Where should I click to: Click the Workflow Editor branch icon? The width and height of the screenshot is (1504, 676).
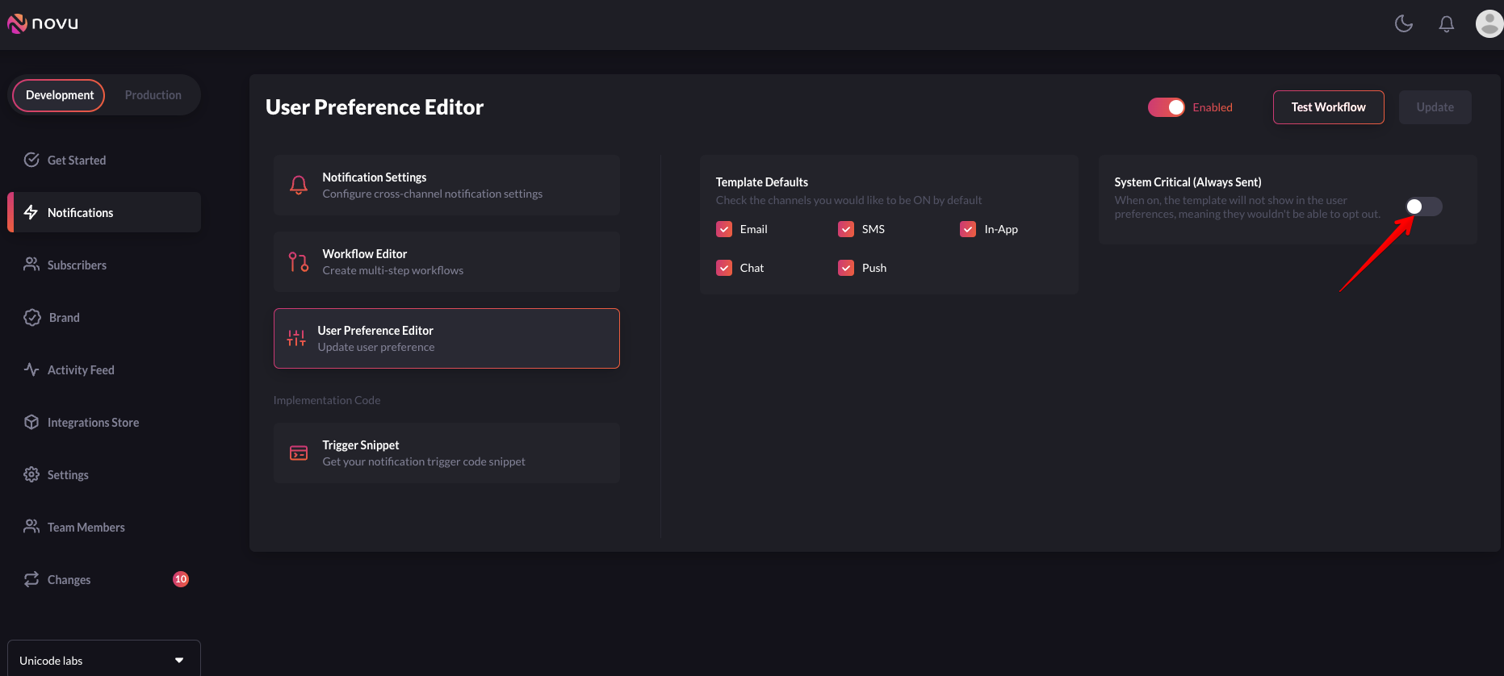click(299, 261)
